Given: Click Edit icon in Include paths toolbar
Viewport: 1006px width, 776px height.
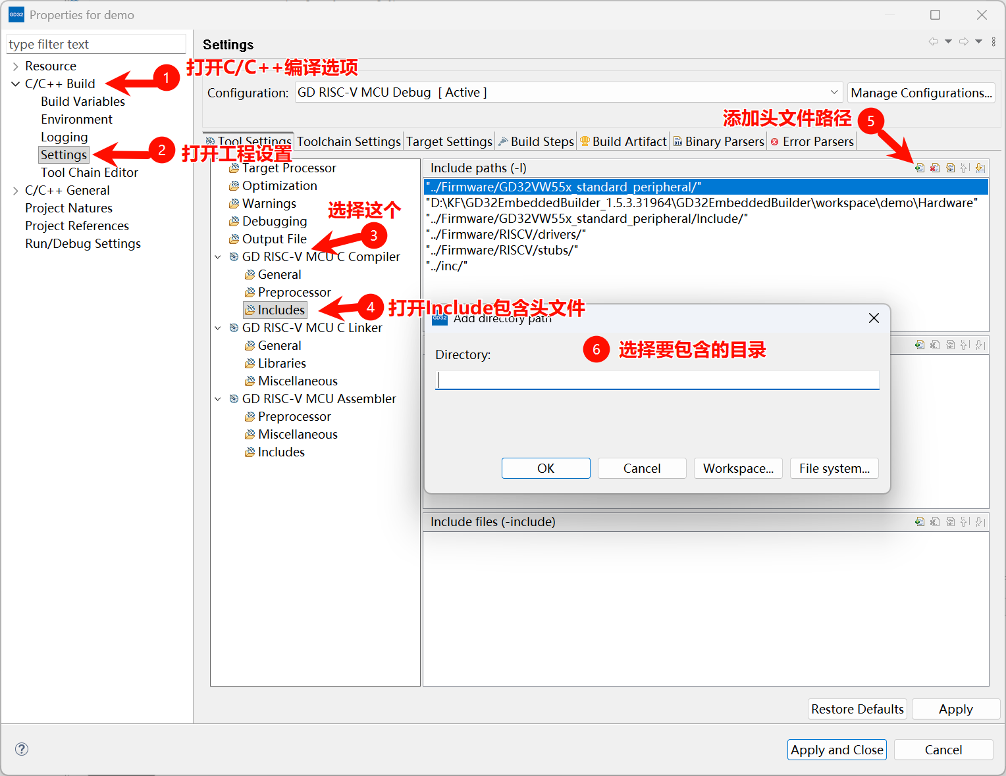Looking at the screenshot, I should click(x=950, y=168).
